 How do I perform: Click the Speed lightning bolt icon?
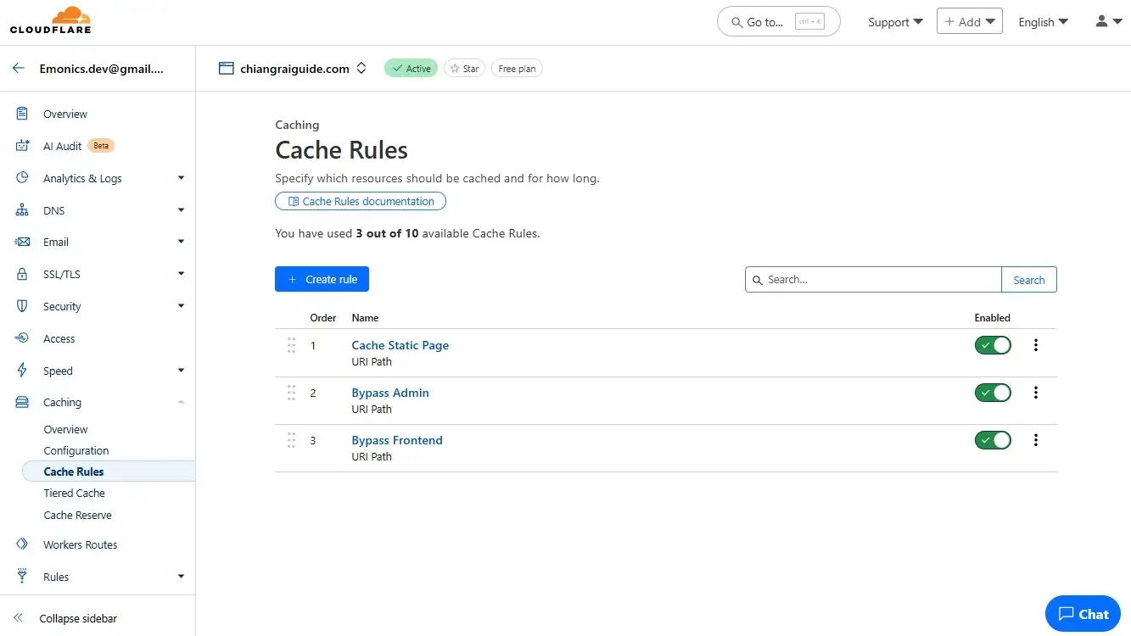tap(23, 371)
